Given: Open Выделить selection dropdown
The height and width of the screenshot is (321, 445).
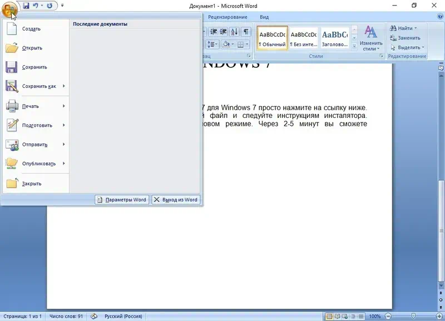Looking at the screenshot, I should click(407, 47).
